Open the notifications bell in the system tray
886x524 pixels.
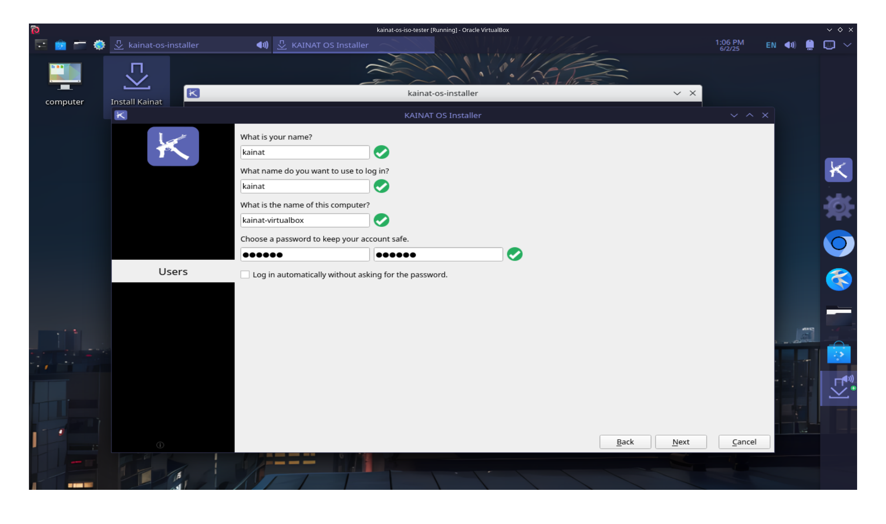(810, 45)
